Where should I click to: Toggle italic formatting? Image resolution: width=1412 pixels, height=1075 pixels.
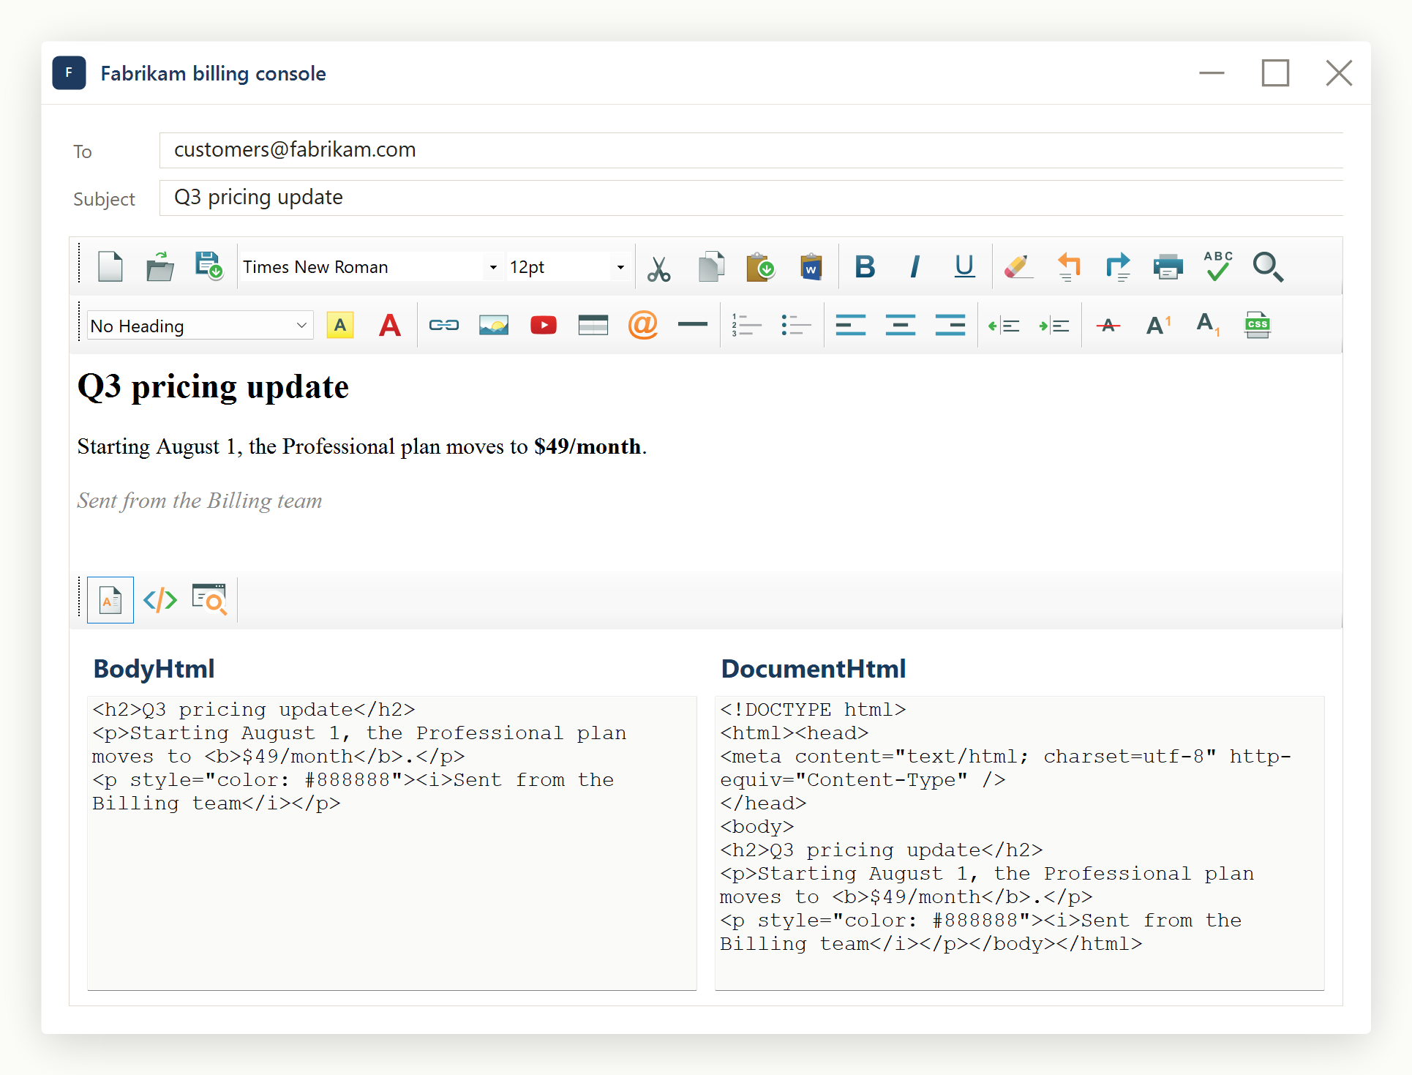point(915,267)
